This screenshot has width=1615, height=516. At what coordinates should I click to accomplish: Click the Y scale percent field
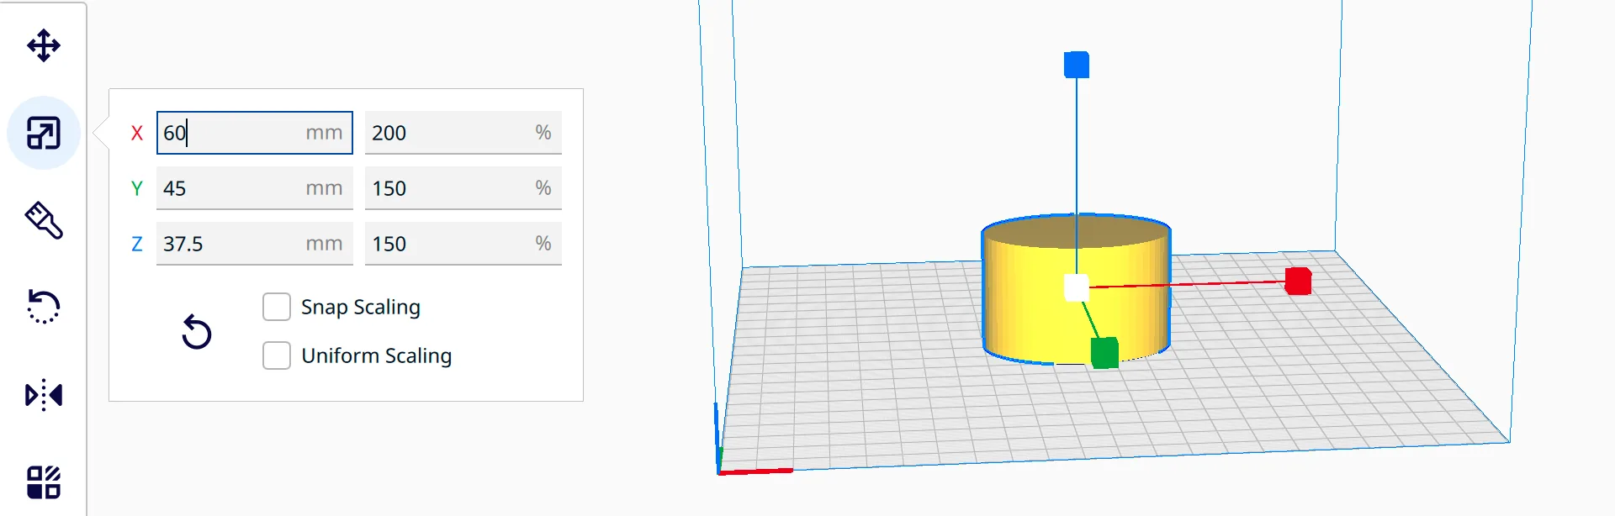click(x=463, y=188)
